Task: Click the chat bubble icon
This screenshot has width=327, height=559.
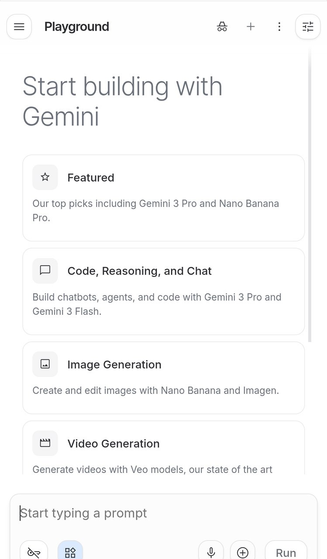Action: tap(45, 271)
